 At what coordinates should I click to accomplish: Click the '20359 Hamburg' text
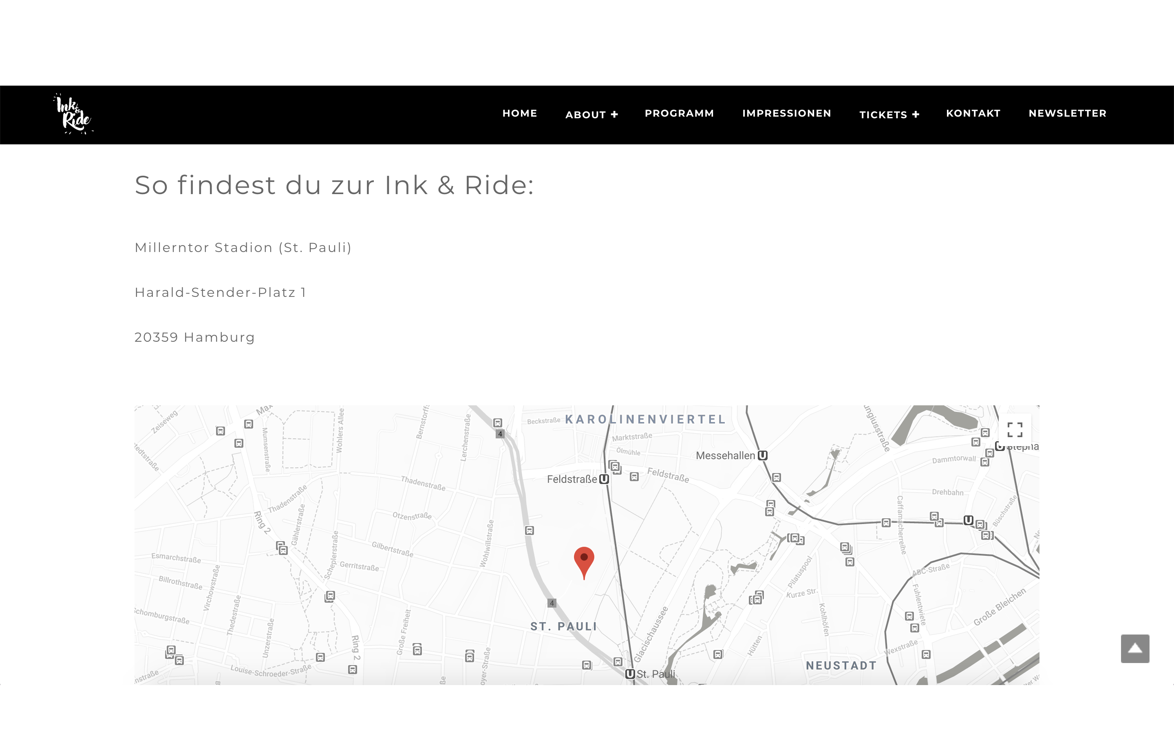point(194,337)
